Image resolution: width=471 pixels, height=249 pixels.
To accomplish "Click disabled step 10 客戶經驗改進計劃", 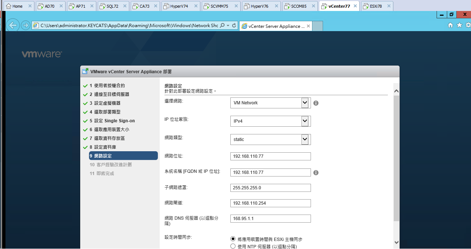I will tap(111, 165).
